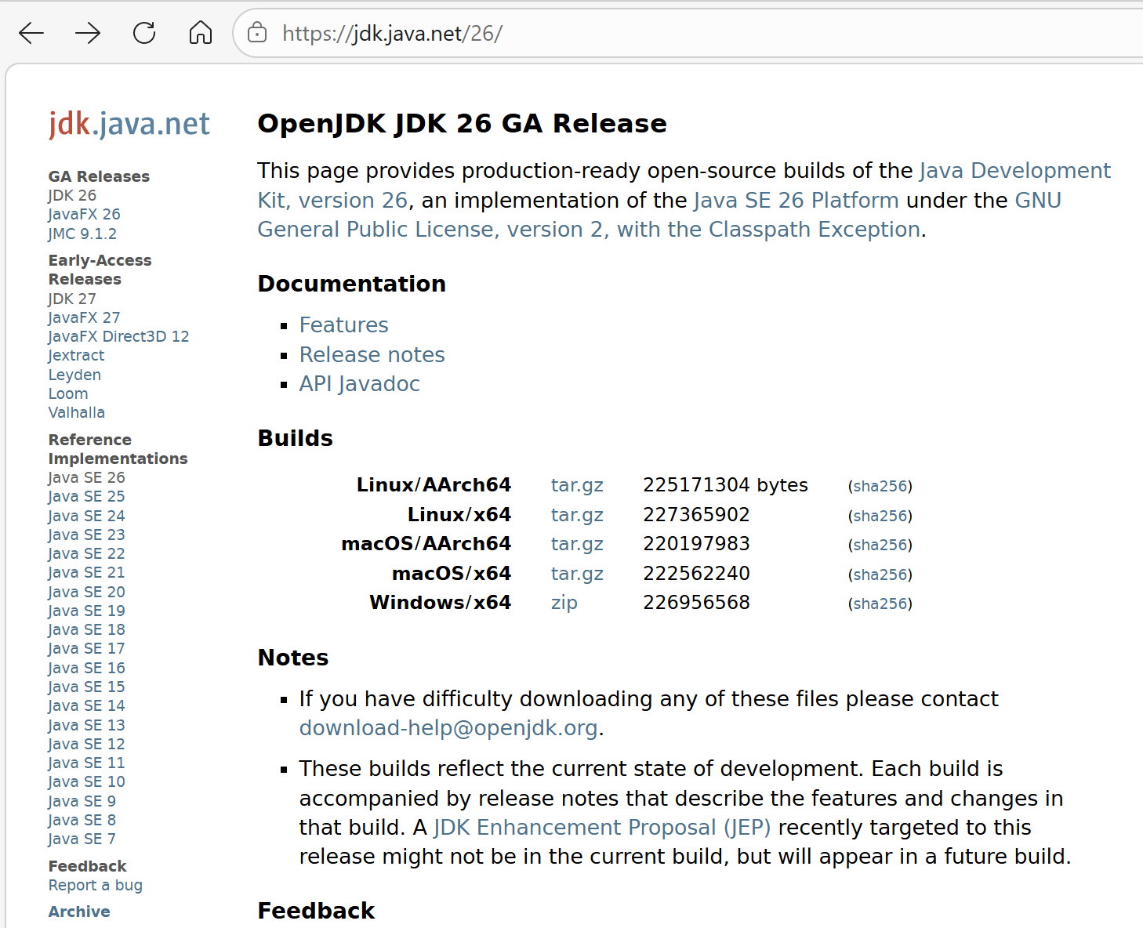The image size is (1143, 928).
Task: Open the browser home page
Action: click(201, 33)
